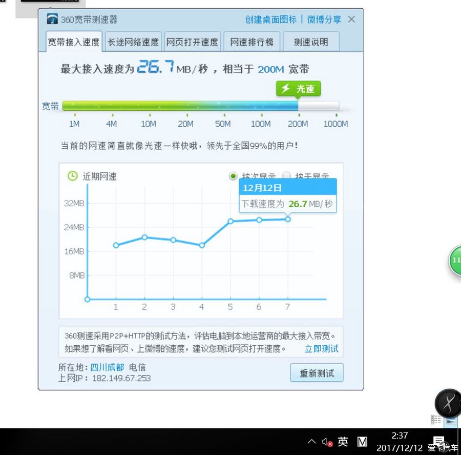Click the round black X floating icon
Viewport: 461px width, 455px height.
(x=448, y=403)
